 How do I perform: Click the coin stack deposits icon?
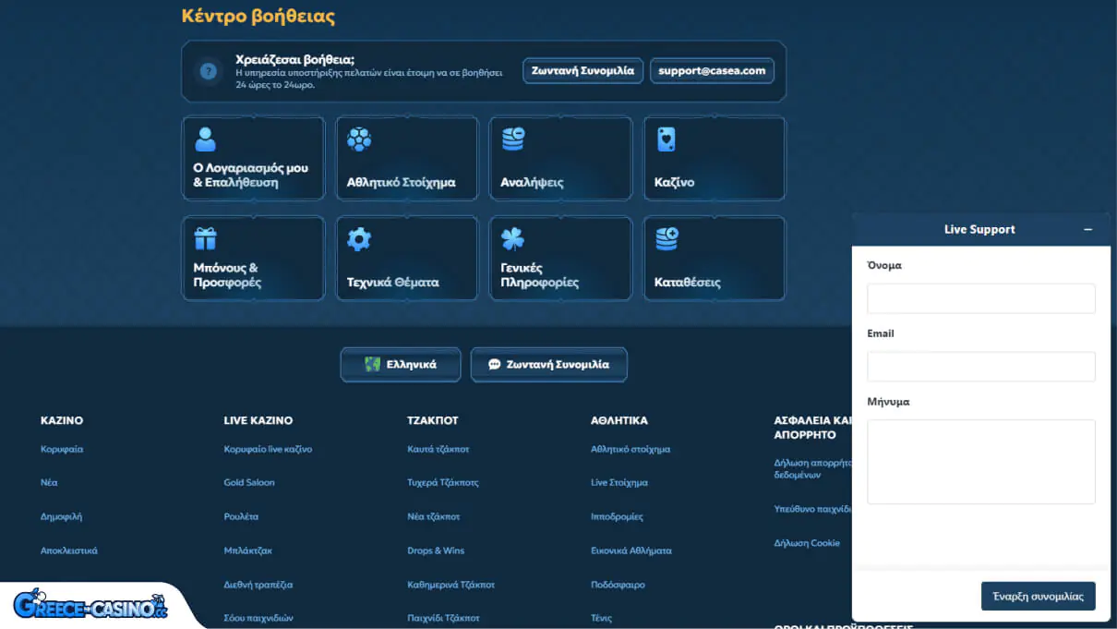click(667, 239)
